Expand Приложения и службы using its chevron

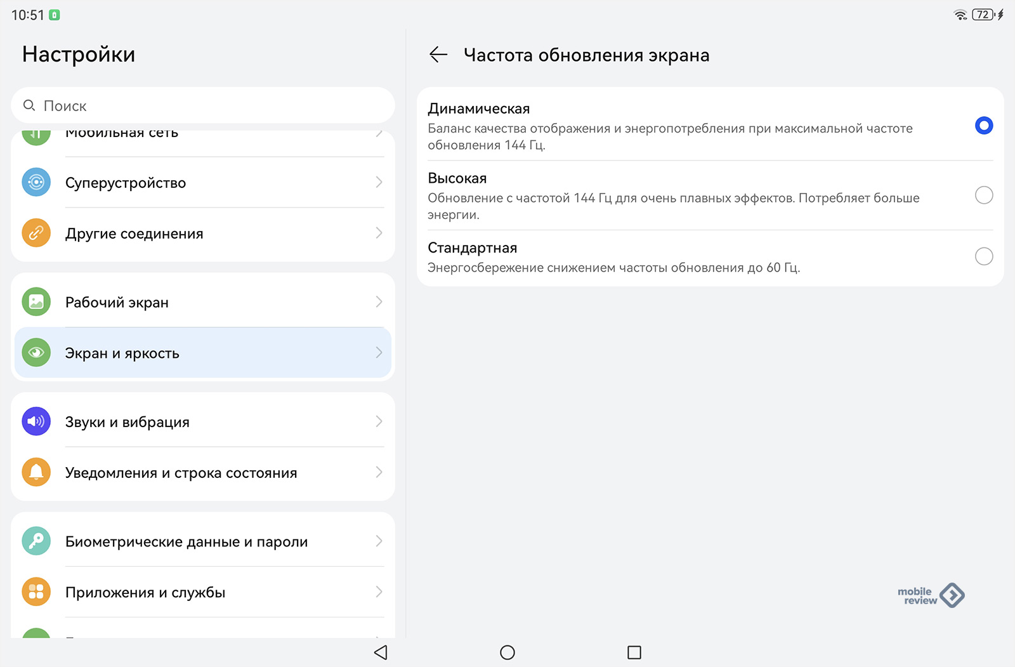point(379,592)
